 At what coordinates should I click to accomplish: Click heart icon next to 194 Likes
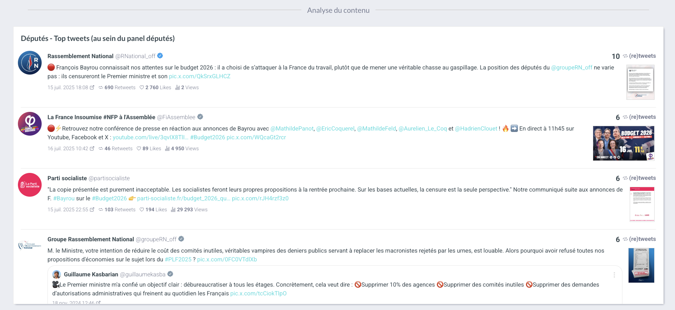click(x=142, y=209)
